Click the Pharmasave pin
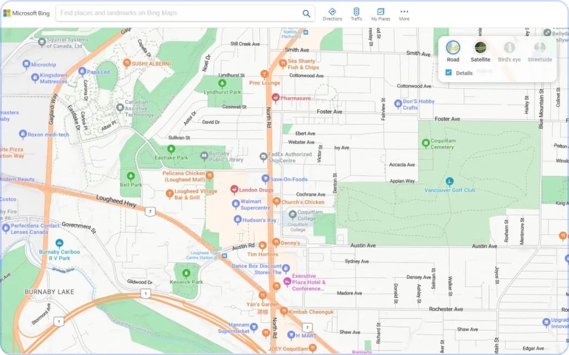 tap(276, 98)
